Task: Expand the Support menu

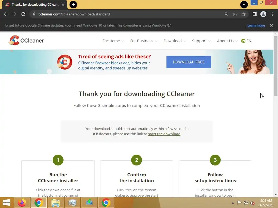Action: pyautogui.click(x=201, y=41)
